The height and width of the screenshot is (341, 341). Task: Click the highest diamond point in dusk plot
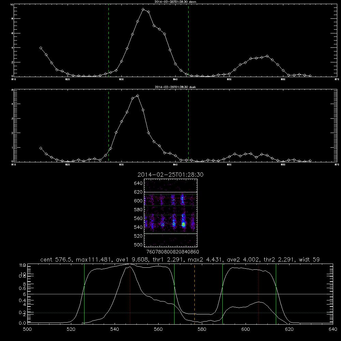point(137,95)
